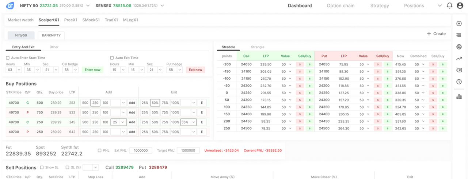468x179 pixels.
Task: Switch to the Strangle tab
Action: coord(257,47)
